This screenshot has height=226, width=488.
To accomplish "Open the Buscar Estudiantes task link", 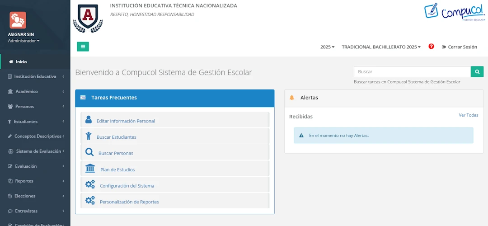I will (x=117, y=137).
